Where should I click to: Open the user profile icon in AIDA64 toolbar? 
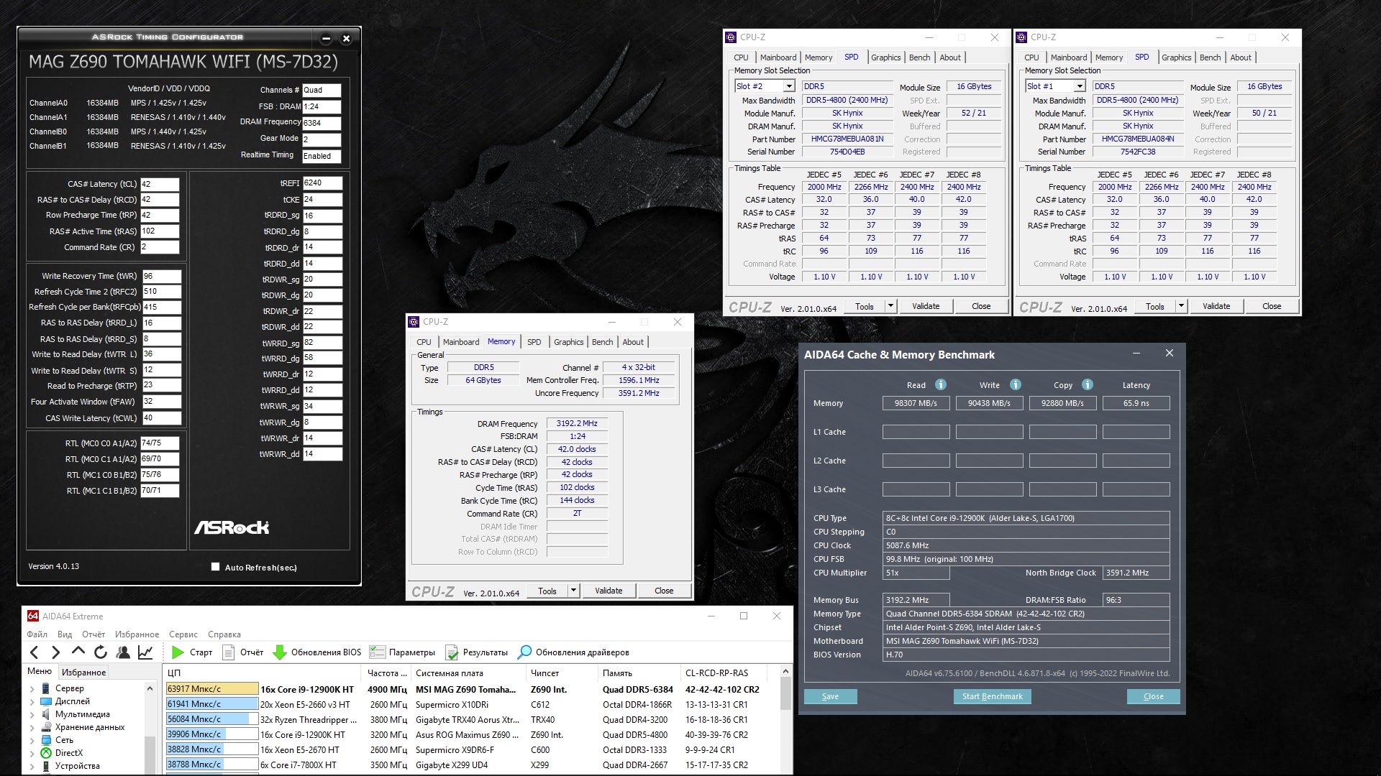tap(123, 652)
